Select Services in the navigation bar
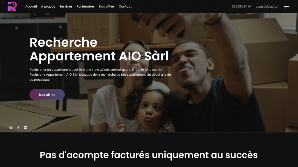This screenshot has height=167, width=298. pyautogui.click(x=66, y=6)
